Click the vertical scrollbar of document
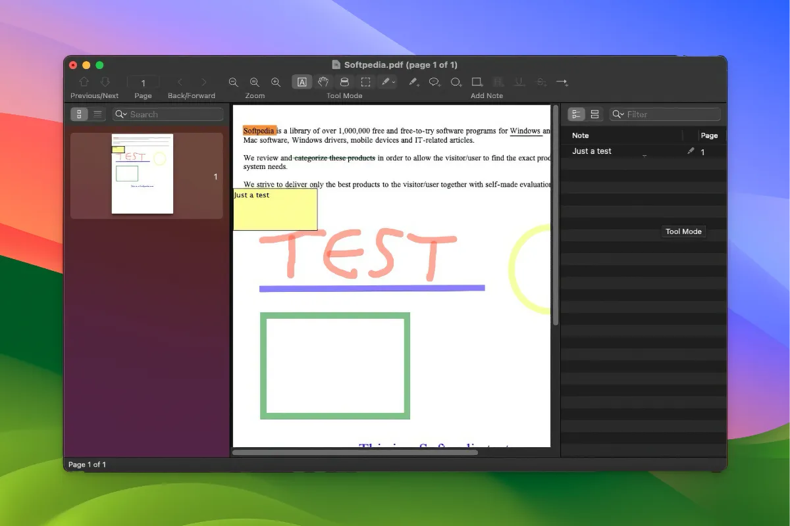Screen dimensions: 790x526 pos(556,216)
